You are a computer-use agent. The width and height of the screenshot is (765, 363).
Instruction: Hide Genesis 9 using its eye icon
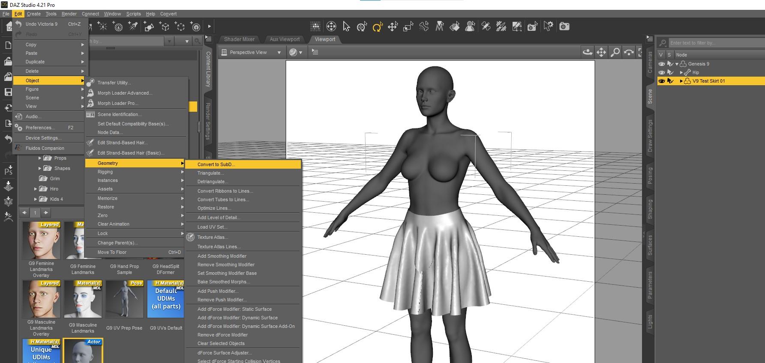pyautogui.click(x=662, y=64)
